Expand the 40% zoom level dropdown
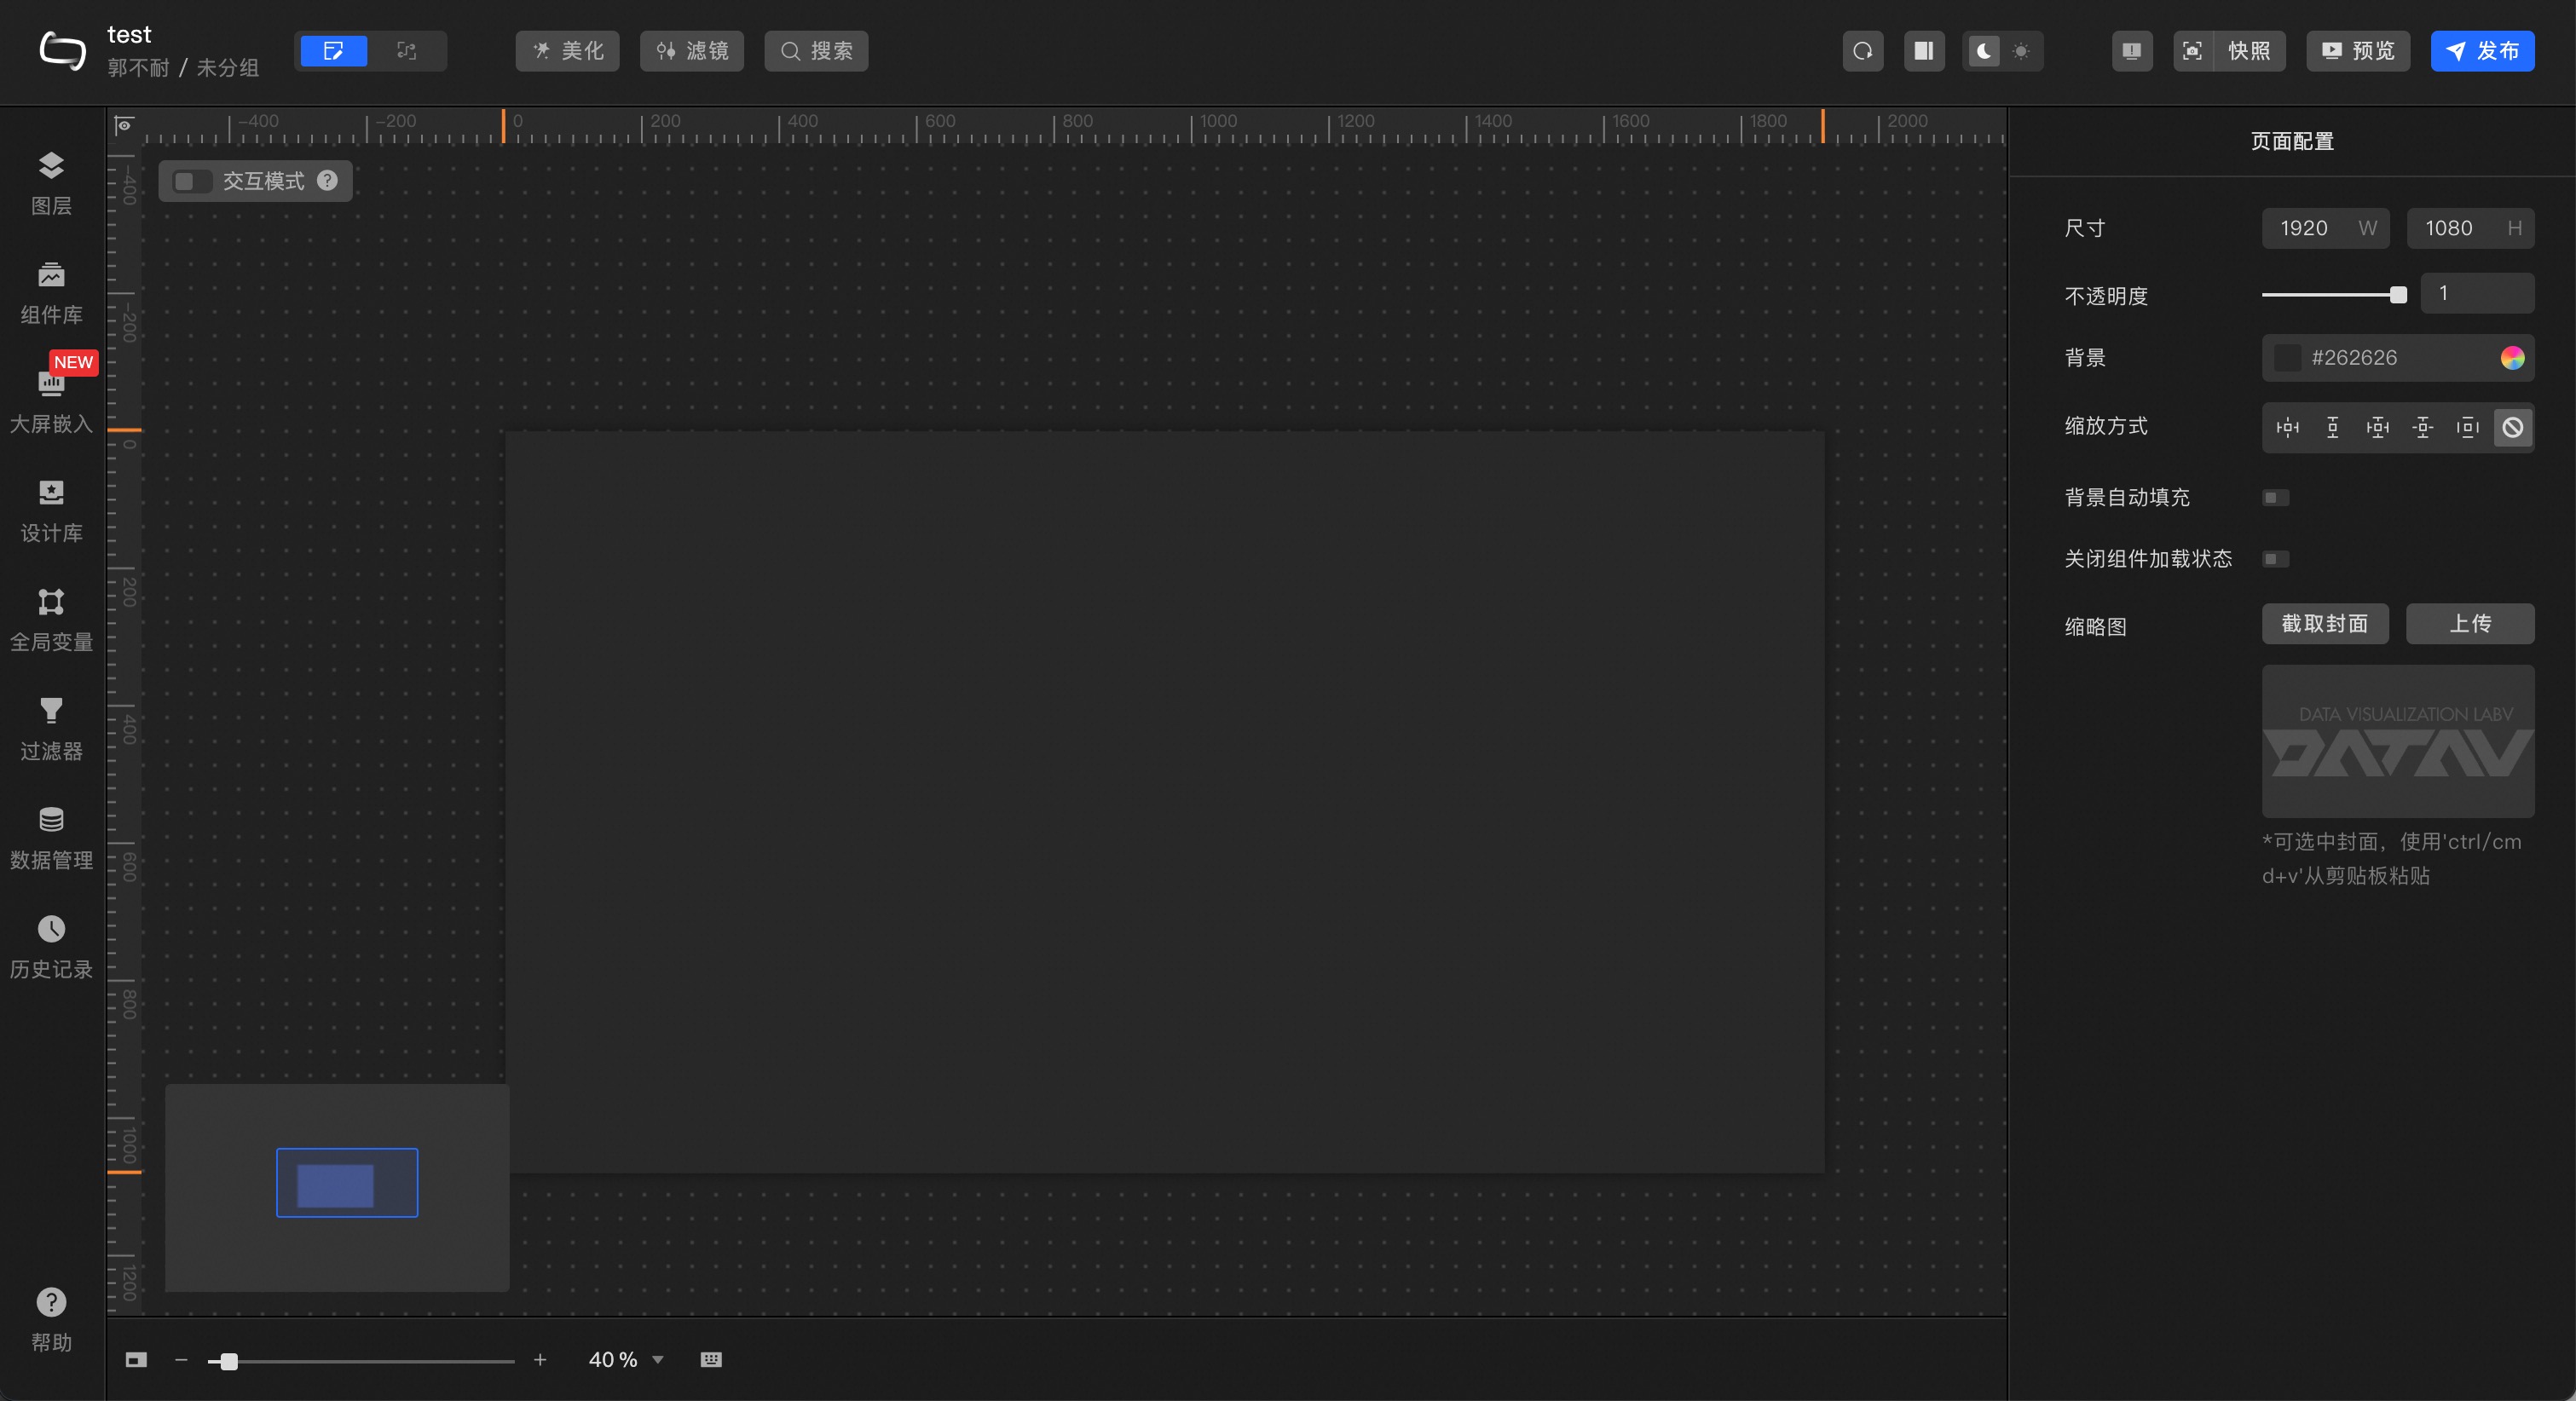 (x=657, y=1359)
